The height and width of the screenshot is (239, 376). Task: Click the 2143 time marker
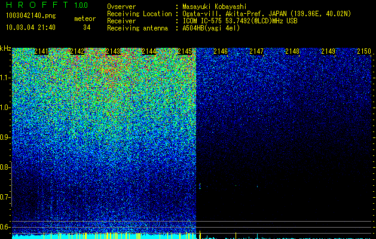[x=113, y=51]
